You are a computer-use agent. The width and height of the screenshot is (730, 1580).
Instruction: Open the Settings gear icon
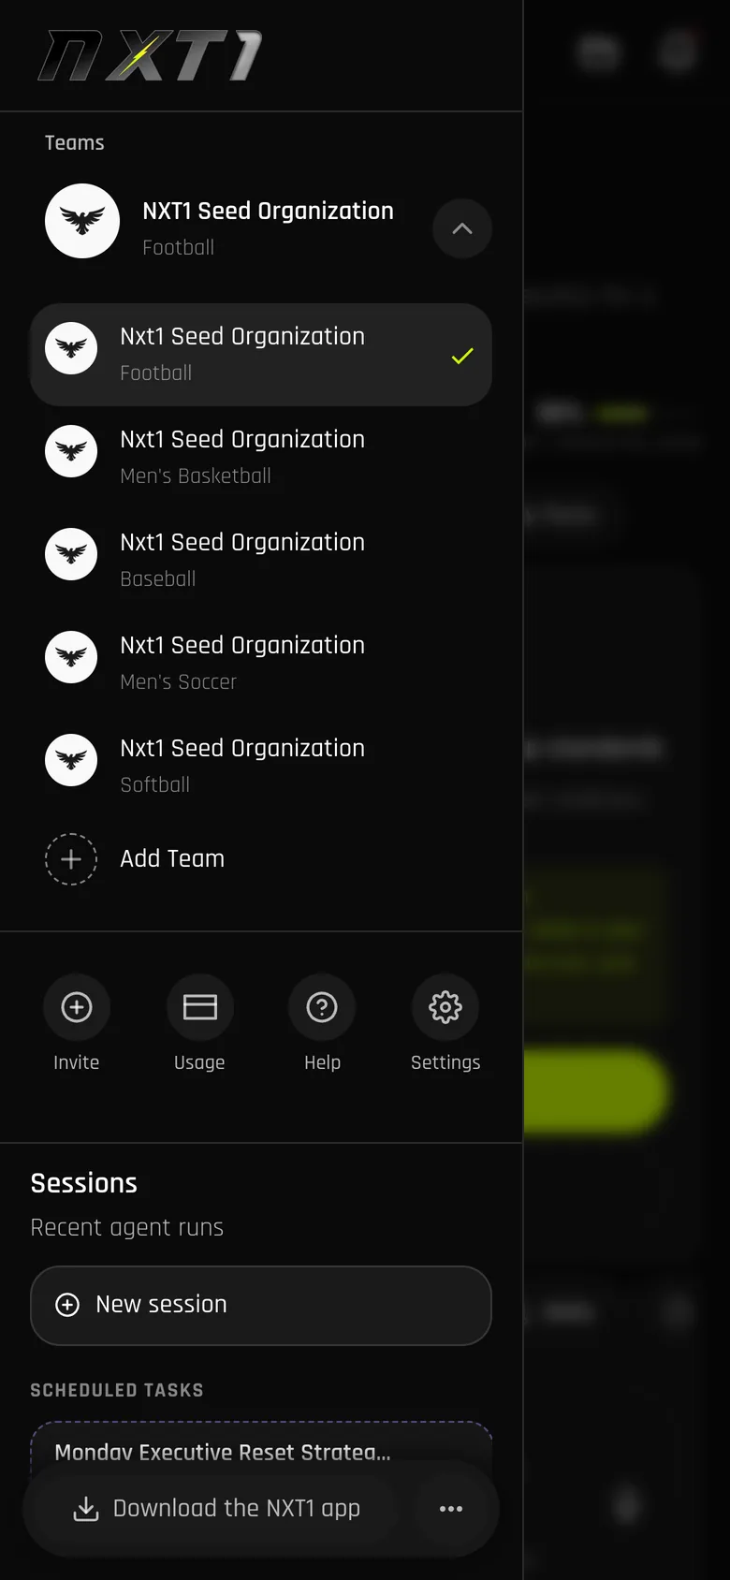click(x=445, y=1007)
